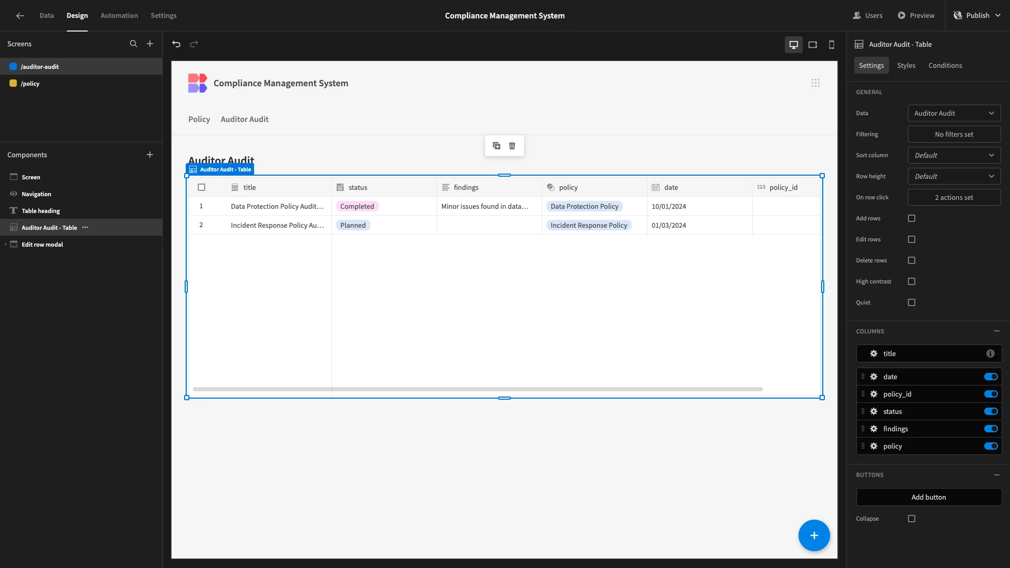Click the blue floating add button
The width and height of the screenshot is (1010, 568).
(814, 535)
